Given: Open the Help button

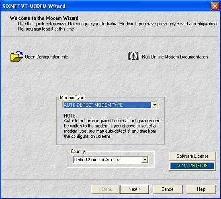Looking at the screenshot, I should click(201, 189).
